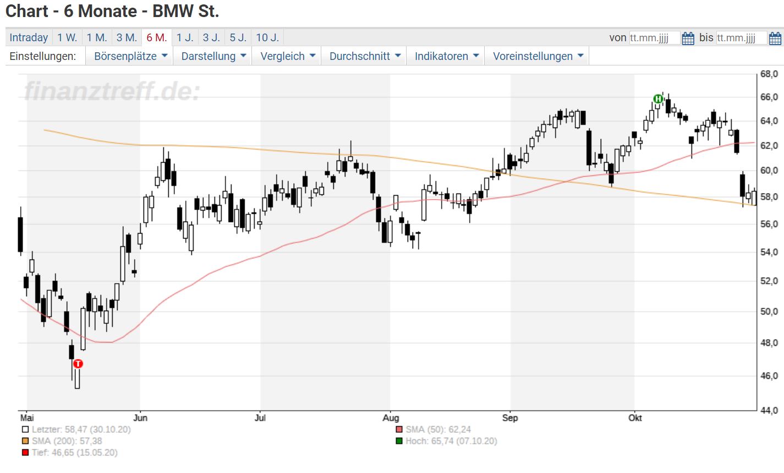The height and width of the screenshot is (473, 784).
Task: Select the 5 J. time range tab
Action: coord(238,37)
